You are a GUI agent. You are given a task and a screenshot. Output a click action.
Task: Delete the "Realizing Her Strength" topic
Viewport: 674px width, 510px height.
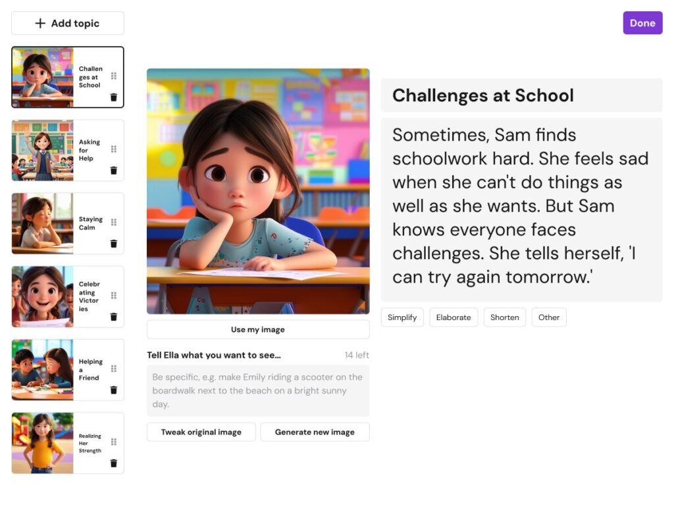[x=114, y=463]
